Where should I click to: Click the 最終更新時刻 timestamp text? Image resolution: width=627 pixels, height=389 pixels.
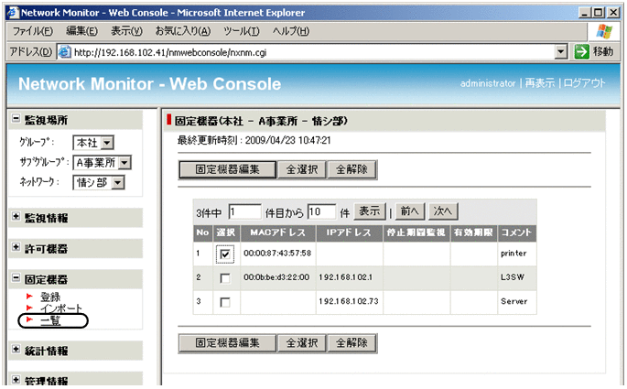tap(254, 140)
